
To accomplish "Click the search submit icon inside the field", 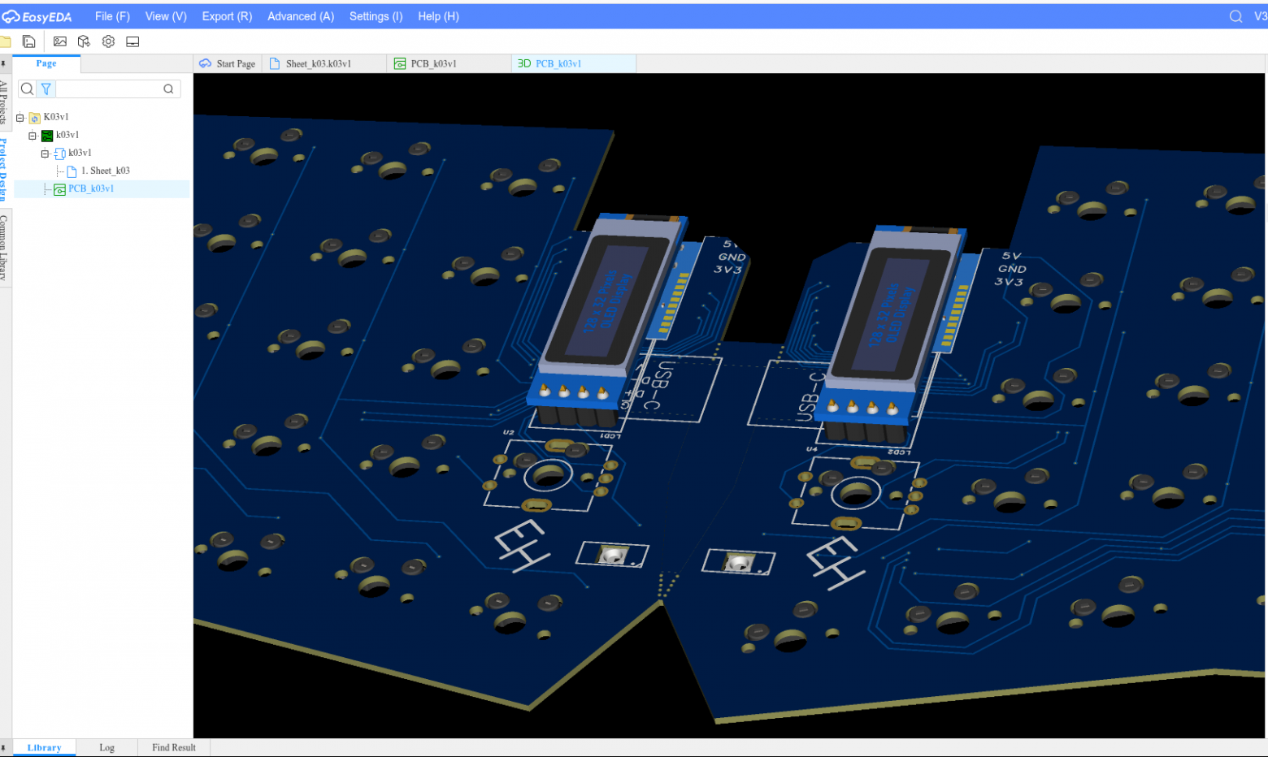I will point(168,89).
